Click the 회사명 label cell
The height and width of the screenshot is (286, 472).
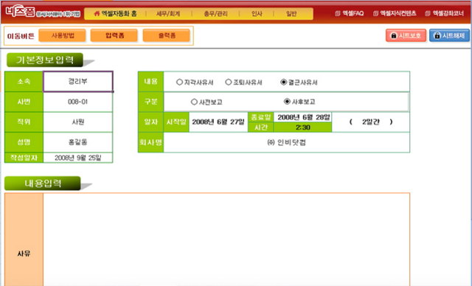150,142
